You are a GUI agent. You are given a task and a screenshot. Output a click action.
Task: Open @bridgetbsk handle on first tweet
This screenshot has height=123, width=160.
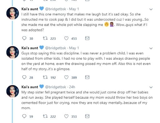[x=56, y=9]
